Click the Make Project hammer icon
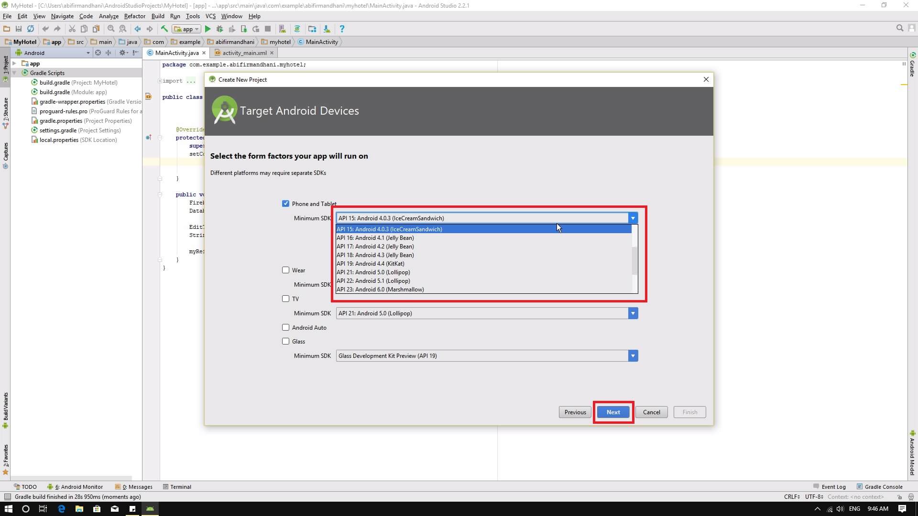Image resolution: width=918 pixels, height=516 pixels. 164,29
